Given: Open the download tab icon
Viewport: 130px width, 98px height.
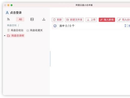Looking at the screenshot, I should point(44,19).
